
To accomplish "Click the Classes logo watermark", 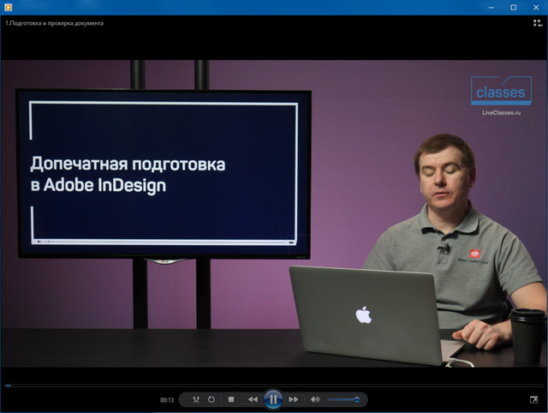I will pyautogui.click(x=501, y=92).
